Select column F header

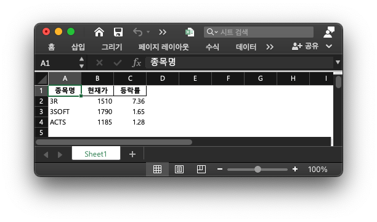(228, 78)
